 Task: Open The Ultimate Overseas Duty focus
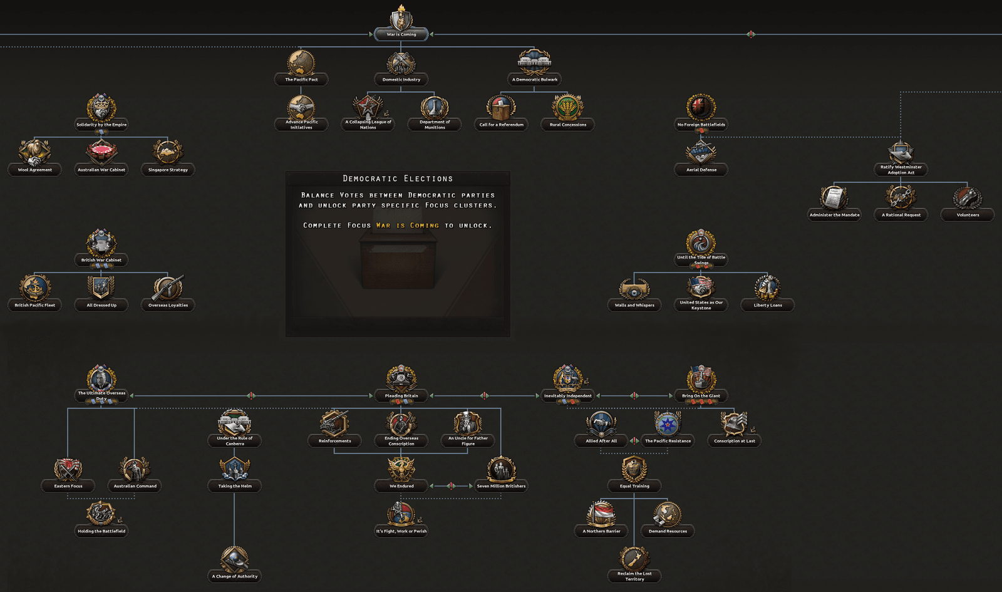[101, 385]
